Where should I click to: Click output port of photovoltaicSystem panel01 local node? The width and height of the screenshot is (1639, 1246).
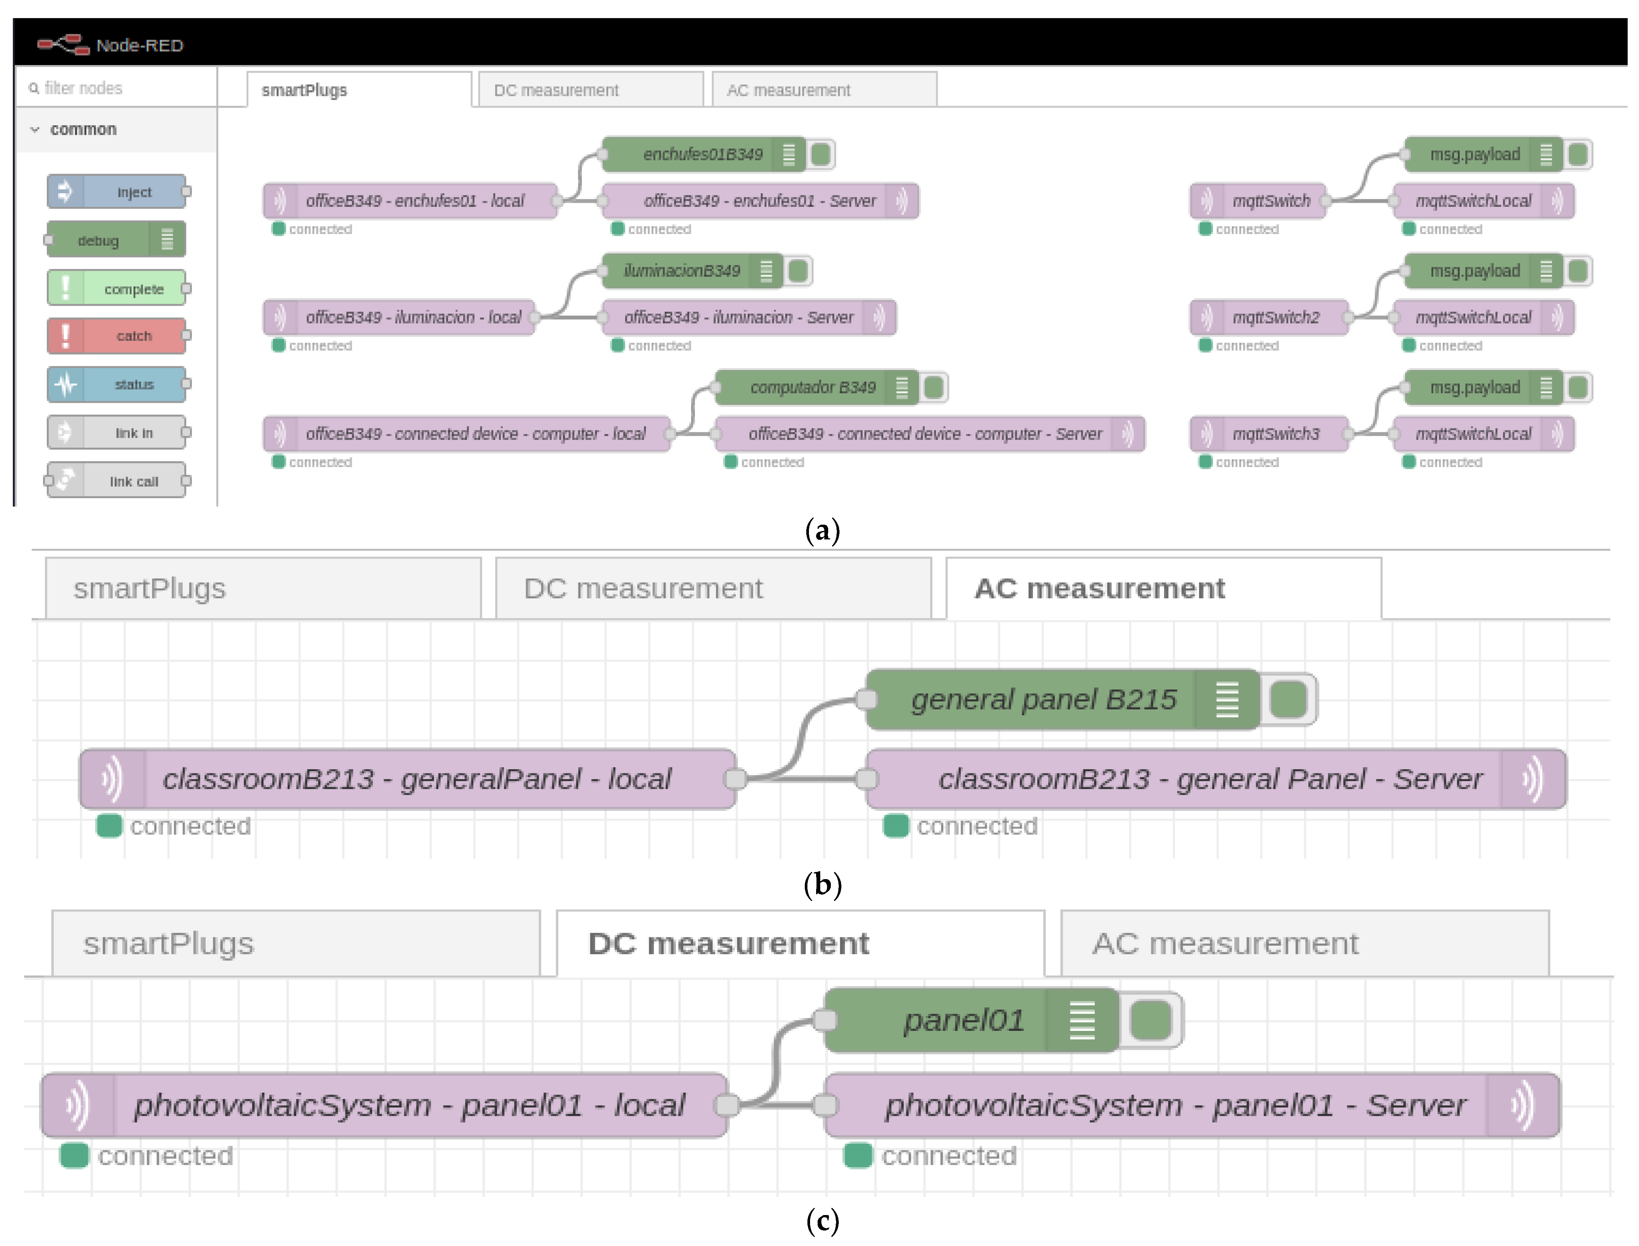727,1105
